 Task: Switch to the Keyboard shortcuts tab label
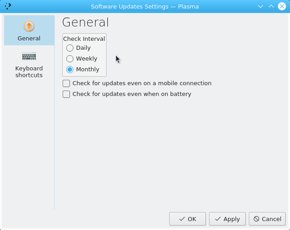coord(29,72)
